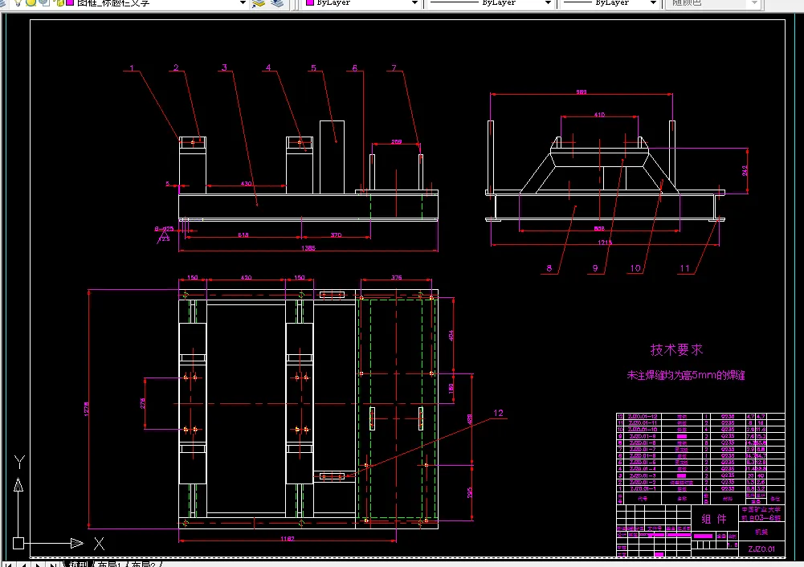Select part balloon number 7

pyautogui.click(x=394, y=67)
